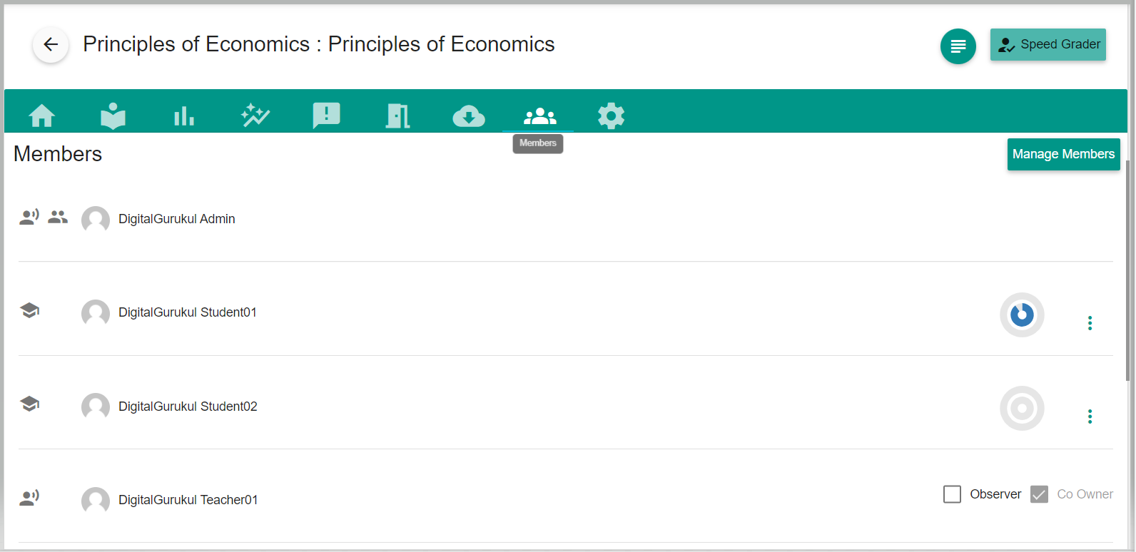Open the announcements exclamation bubble icon
This screenshot has height=552, width=1136.
[327, 116]
